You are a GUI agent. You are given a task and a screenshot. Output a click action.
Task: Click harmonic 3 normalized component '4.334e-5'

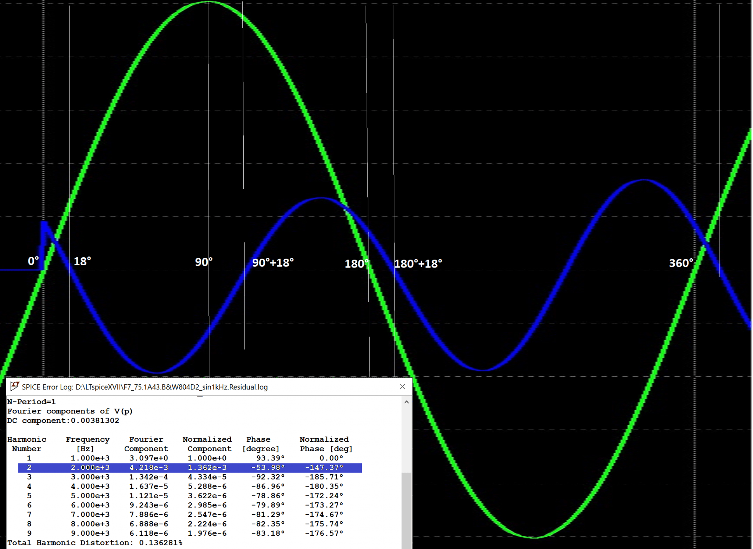point(207,477)
